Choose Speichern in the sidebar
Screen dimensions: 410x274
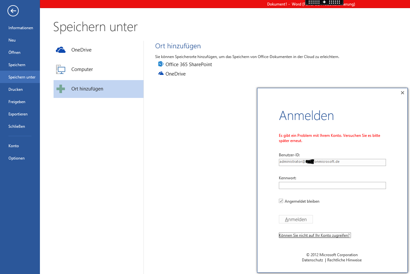20,65
